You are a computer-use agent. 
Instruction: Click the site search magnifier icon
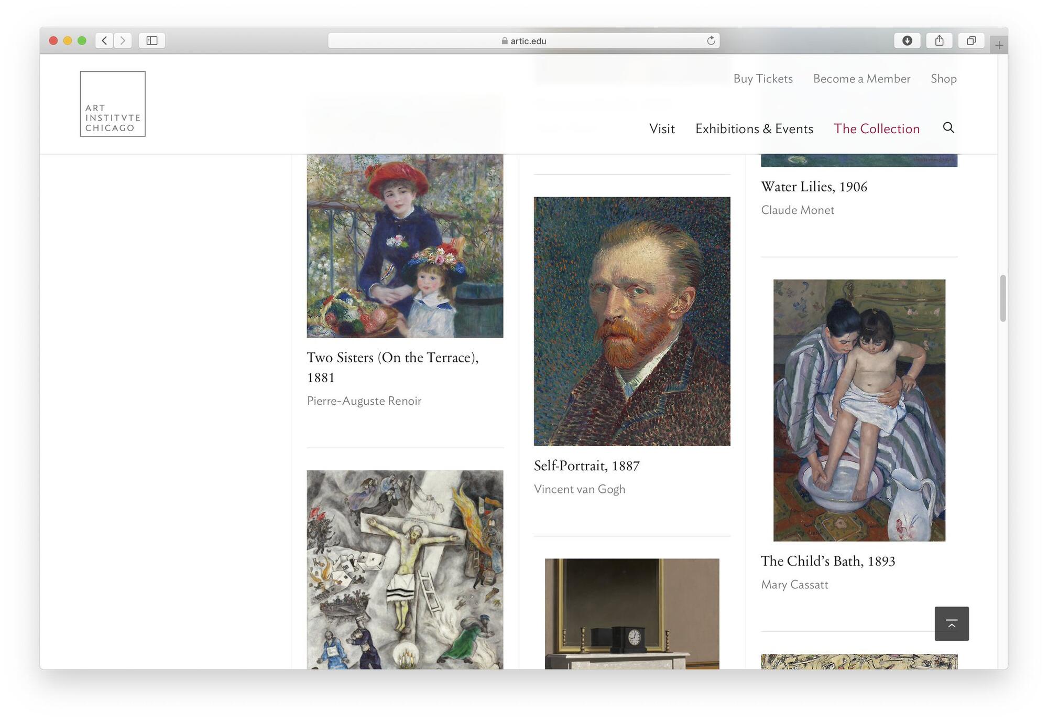(948, 127)
